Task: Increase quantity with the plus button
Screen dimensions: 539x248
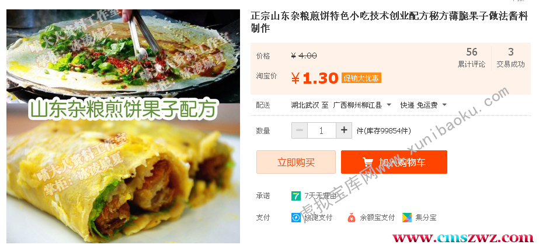Action: point(344,130)
